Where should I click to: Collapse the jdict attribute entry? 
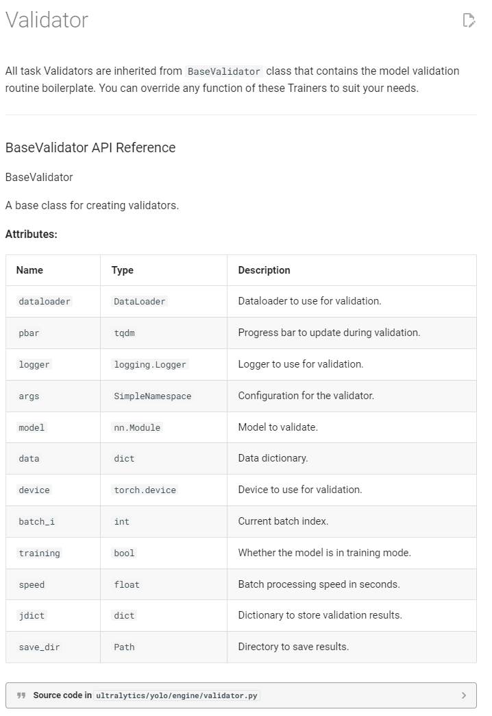[x=32, y=615]
